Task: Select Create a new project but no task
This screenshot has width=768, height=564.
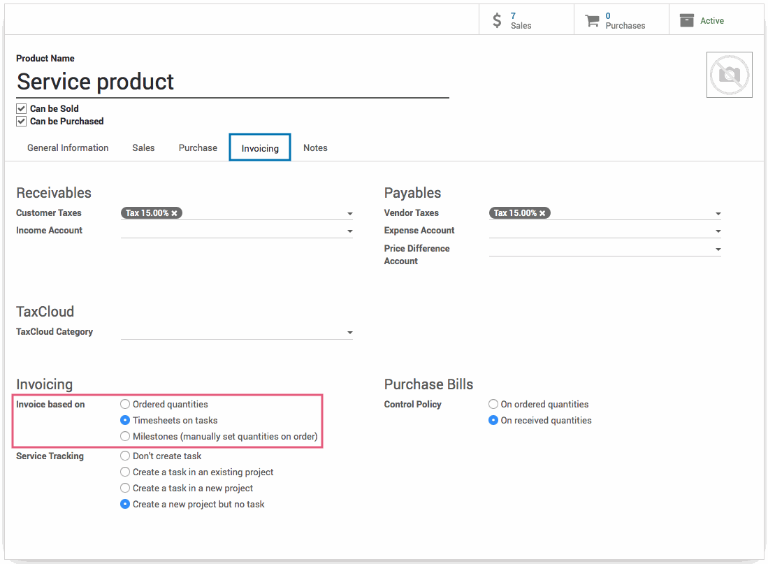Action: 125,504
